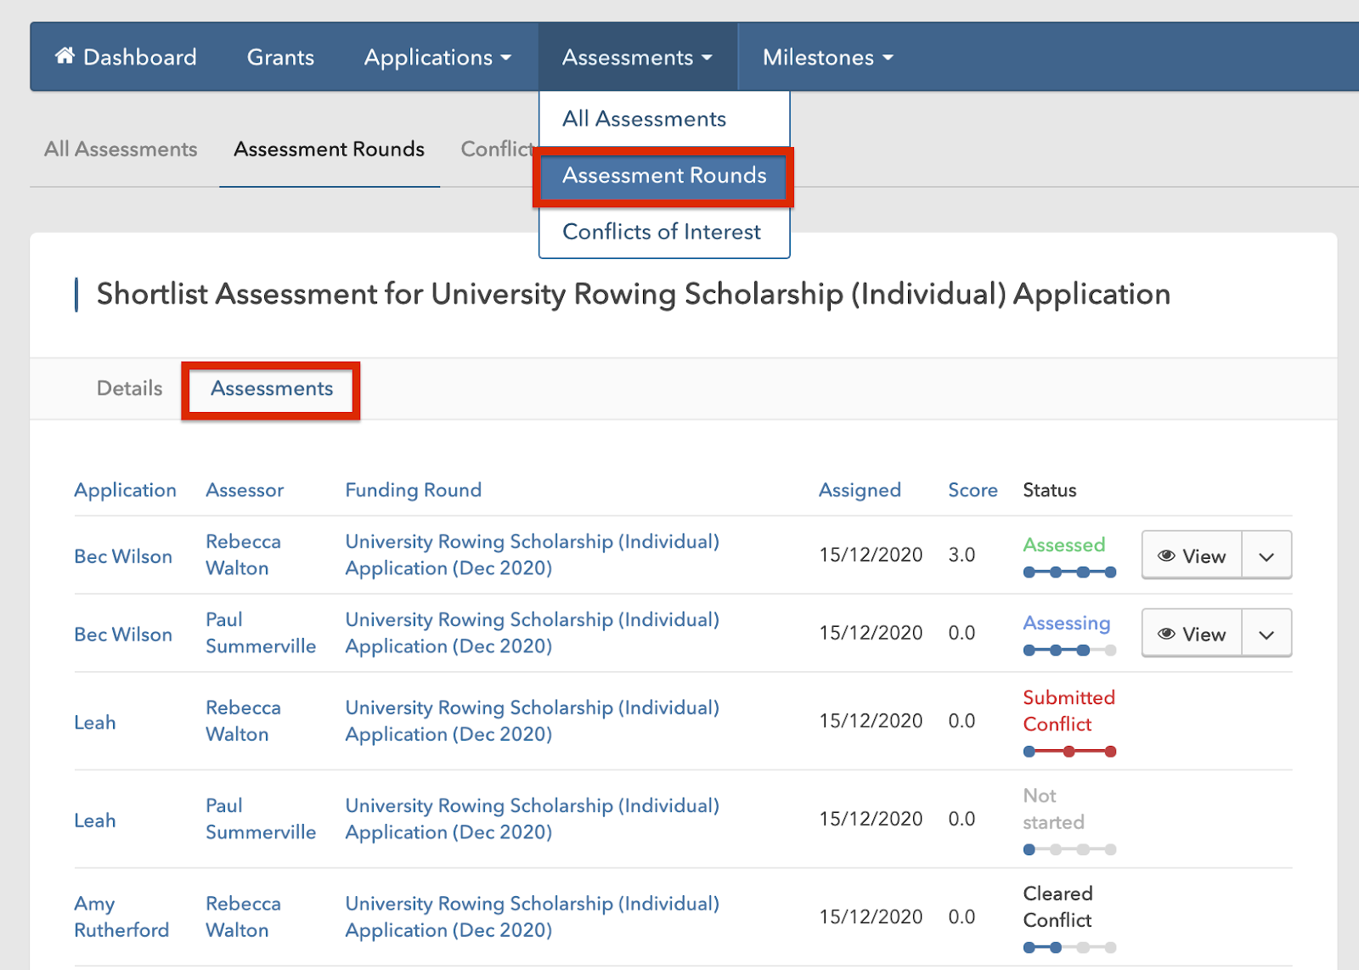1359x970 pixels.
Task: Sort the table by Assessor column
Action: [245, 490]
